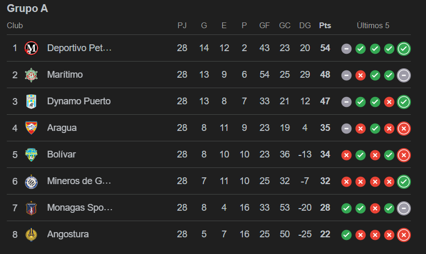
Task: Click the Bolívar club crest
Action: 32,155
